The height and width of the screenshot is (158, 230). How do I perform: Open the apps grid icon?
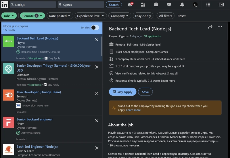(x=208, y=5)
